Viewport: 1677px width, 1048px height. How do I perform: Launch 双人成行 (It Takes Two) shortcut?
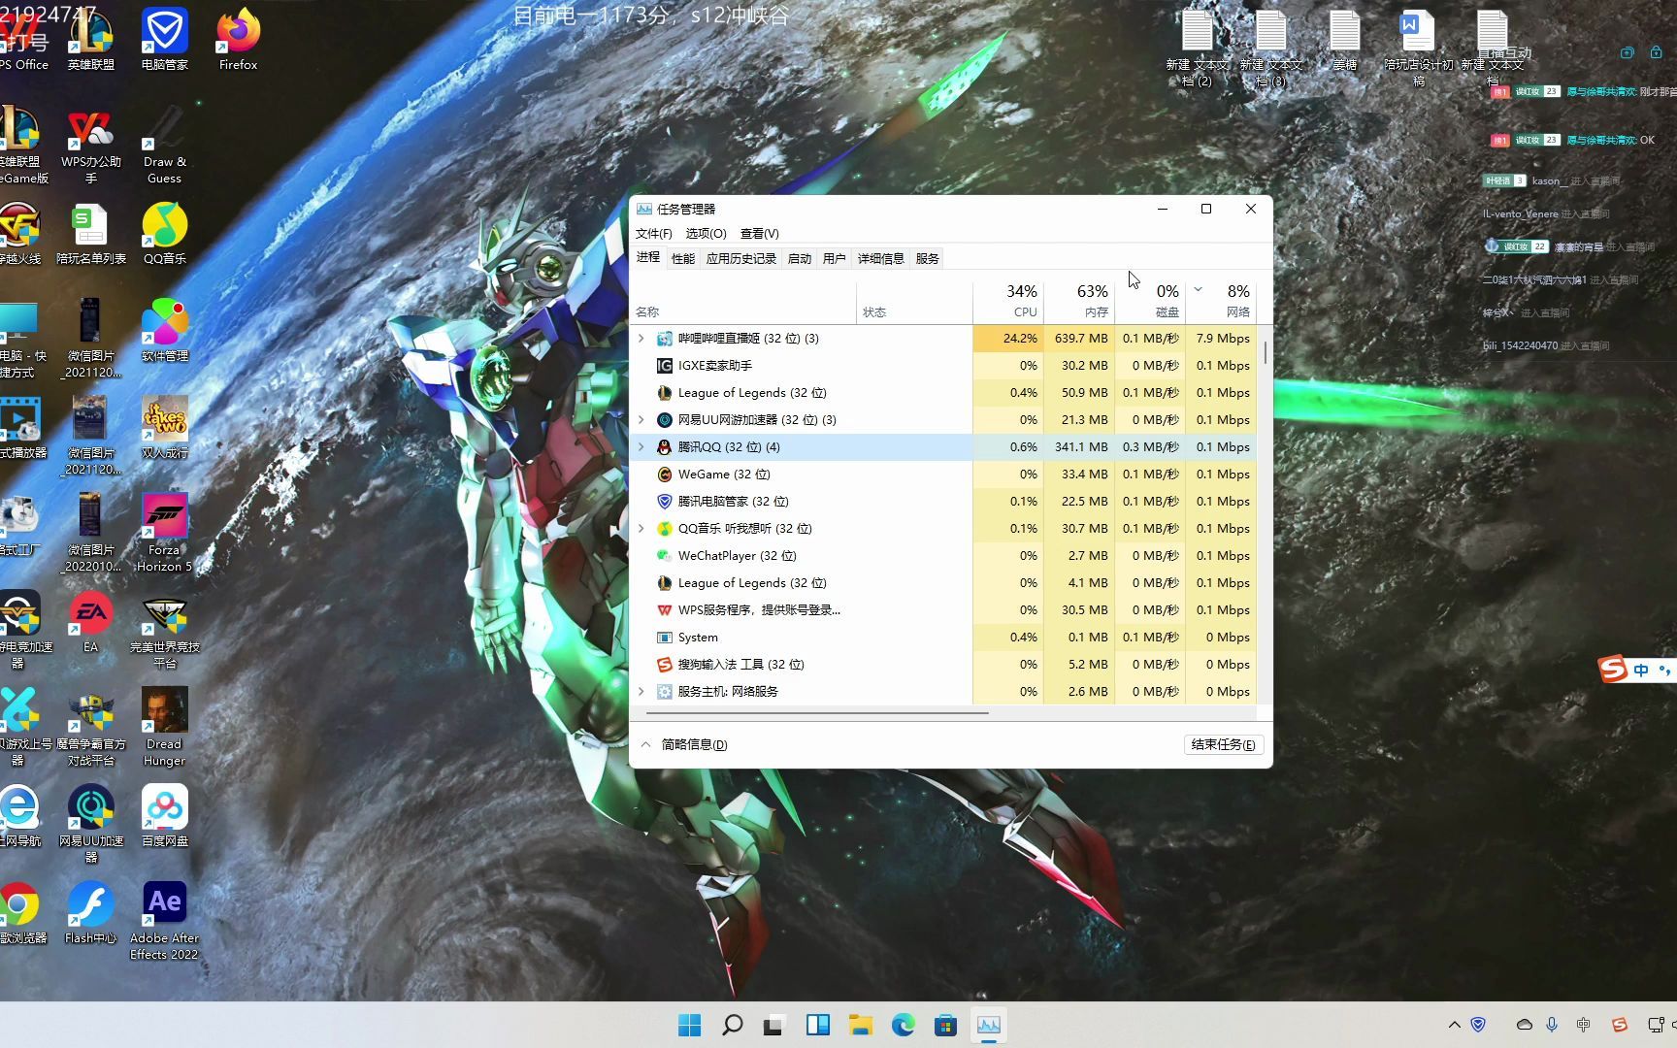[164, 427]
